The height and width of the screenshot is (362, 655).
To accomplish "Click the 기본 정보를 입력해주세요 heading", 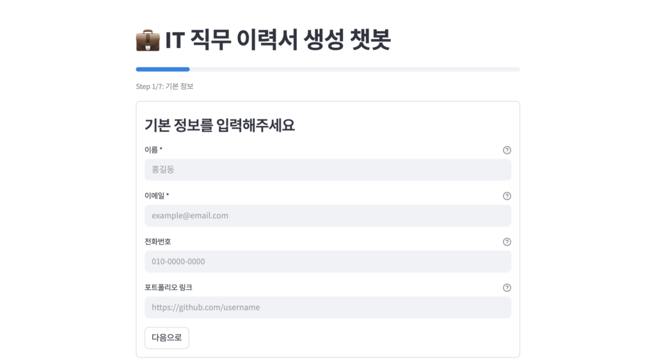I will 220,125.
